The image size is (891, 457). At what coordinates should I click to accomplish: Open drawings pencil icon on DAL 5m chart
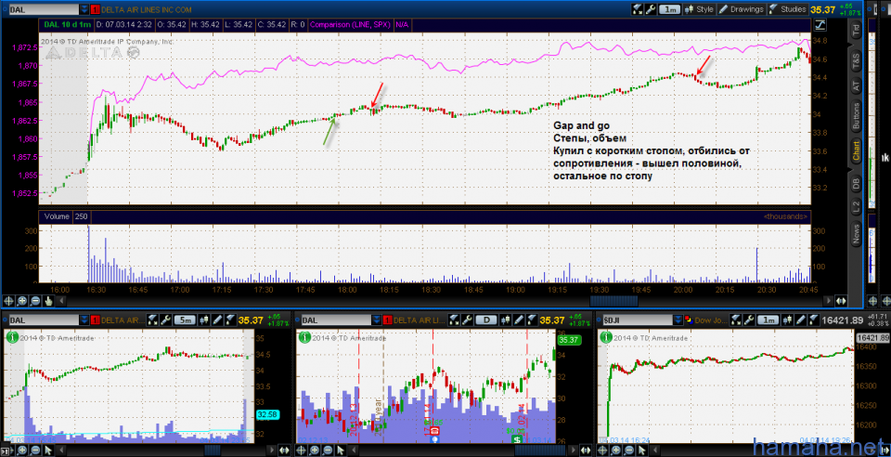(217, 320)
